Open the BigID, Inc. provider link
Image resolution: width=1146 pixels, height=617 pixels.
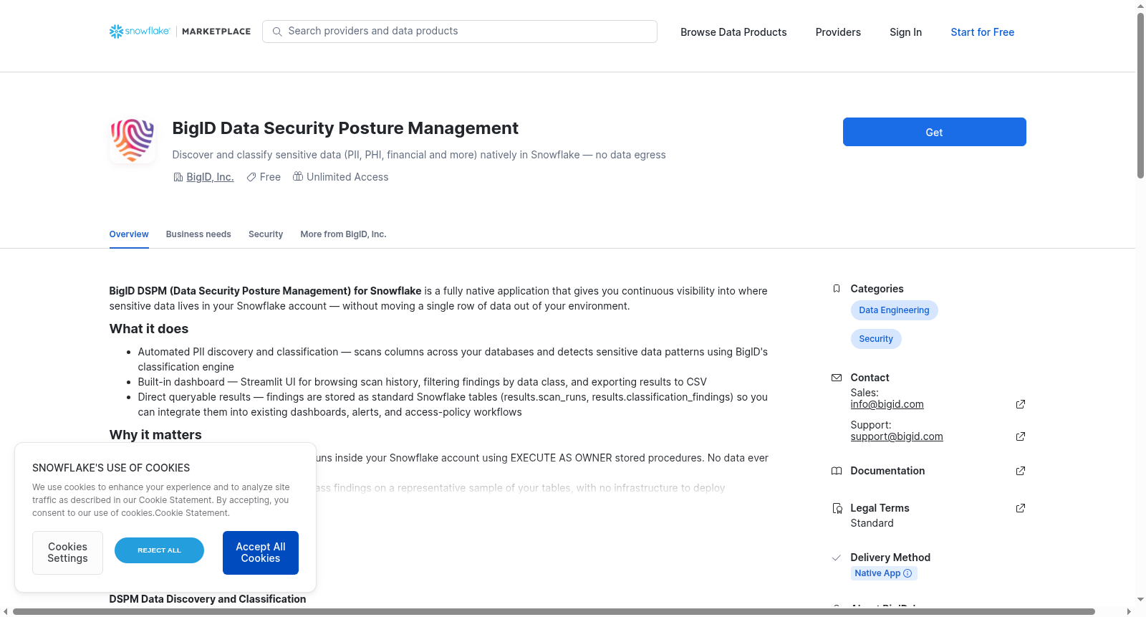[x=210, y=177]
